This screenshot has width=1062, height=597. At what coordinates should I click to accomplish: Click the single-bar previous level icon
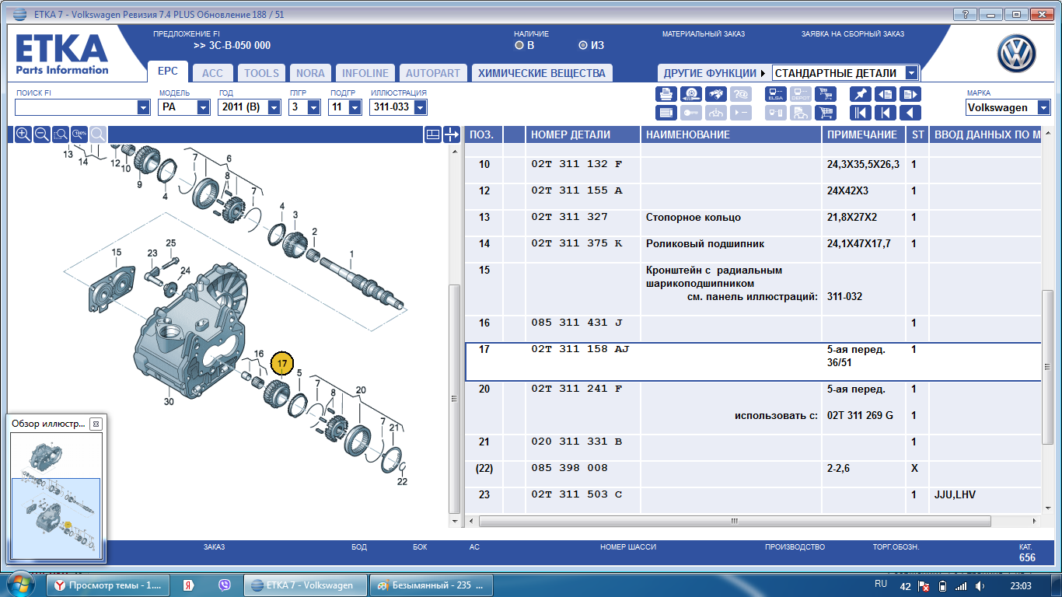[x=886, y=113]
